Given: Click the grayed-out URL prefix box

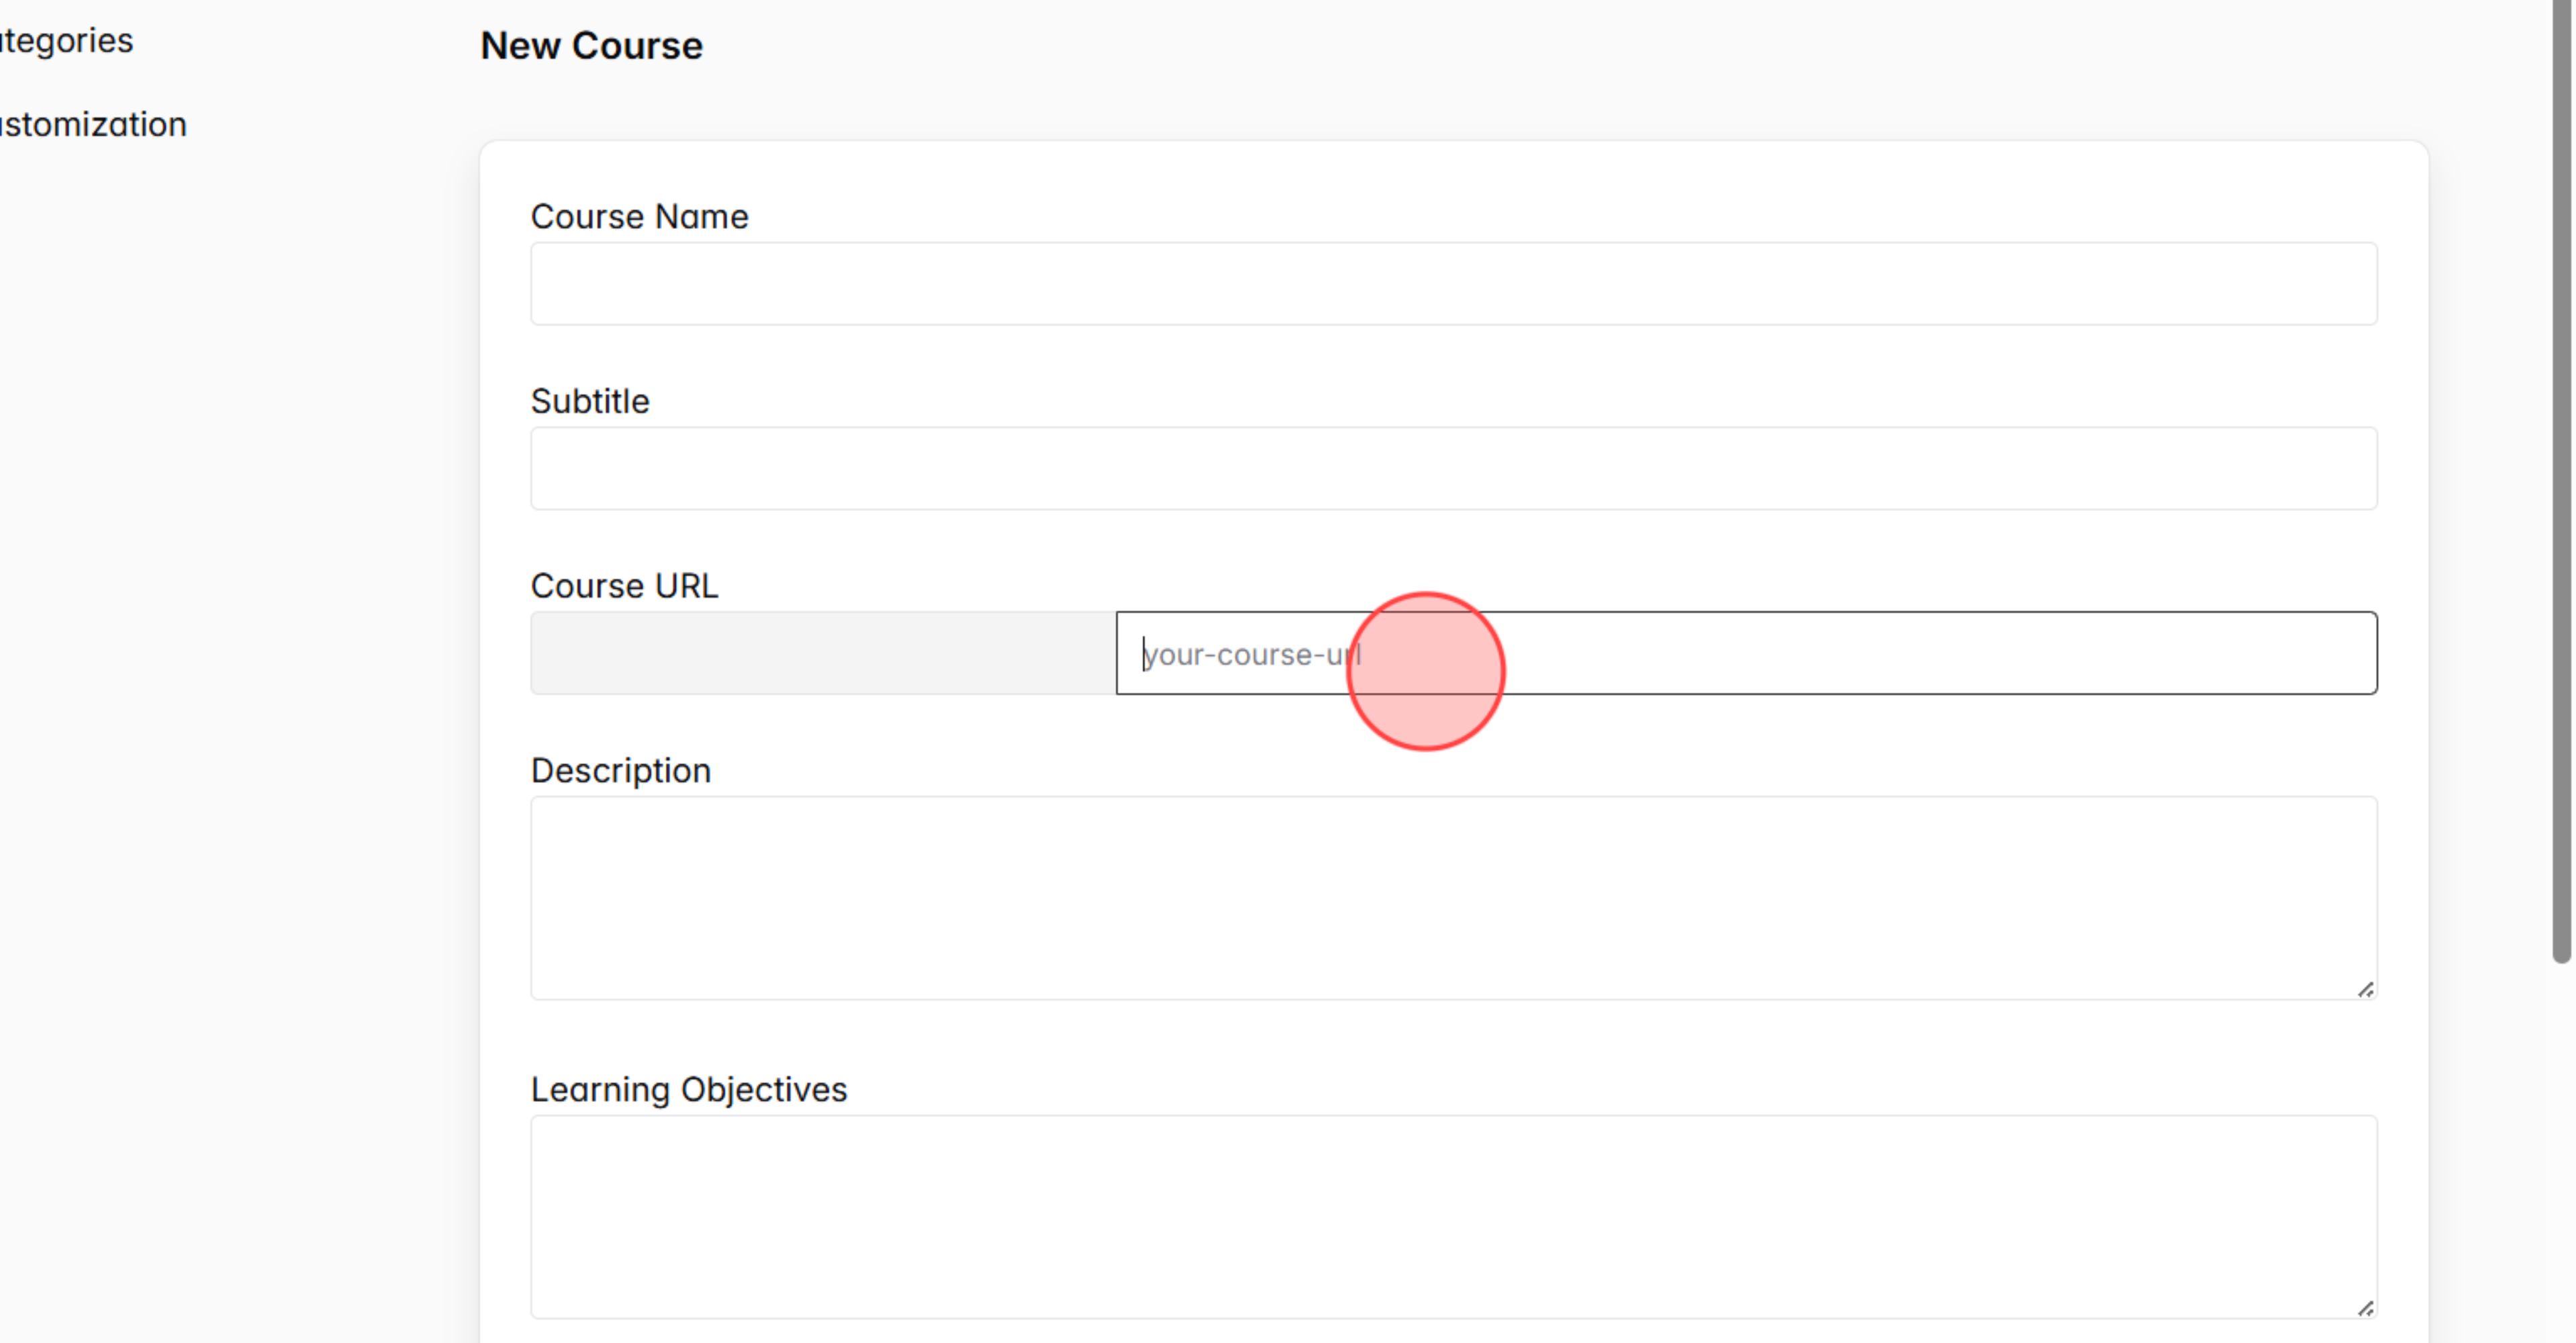Looking at the screenshot, I should pos(820,652).
